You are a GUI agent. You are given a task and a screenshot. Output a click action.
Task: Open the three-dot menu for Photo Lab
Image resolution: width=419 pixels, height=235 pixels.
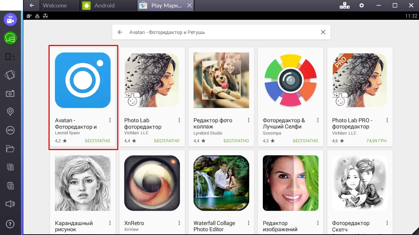179,120
